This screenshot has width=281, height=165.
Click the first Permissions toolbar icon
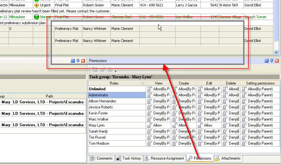click(95, 70)
